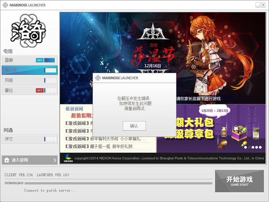The image size is (269, 202).
Task: Select the 露娜 server
Action: 30,60
